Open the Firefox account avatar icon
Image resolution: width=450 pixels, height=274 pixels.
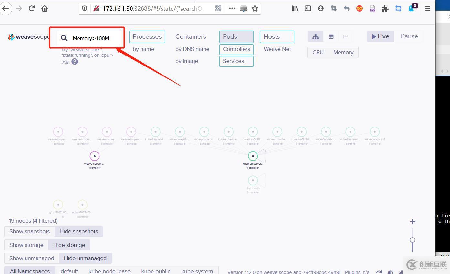pyautogui.click(x=321, y=9)
